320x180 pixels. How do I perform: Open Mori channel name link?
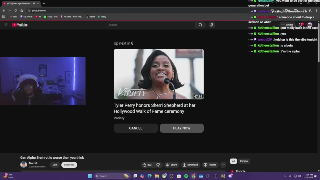pos(32,163)
